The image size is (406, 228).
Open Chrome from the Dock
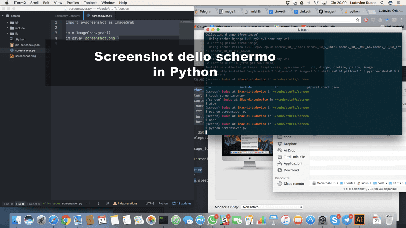coord(66,220)
